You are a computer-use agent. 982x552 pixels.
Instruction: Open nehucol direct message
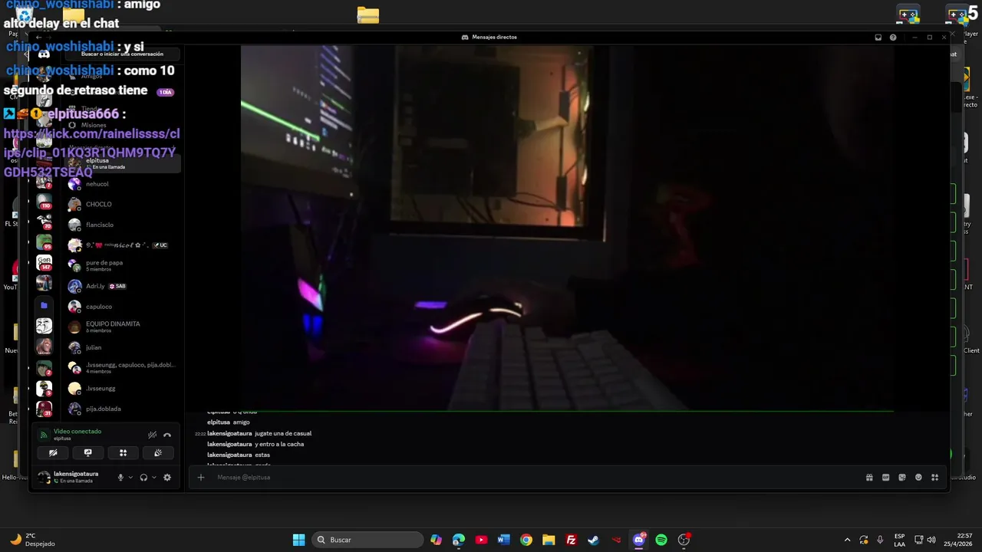pyautogui.click(x=123, y=184)
